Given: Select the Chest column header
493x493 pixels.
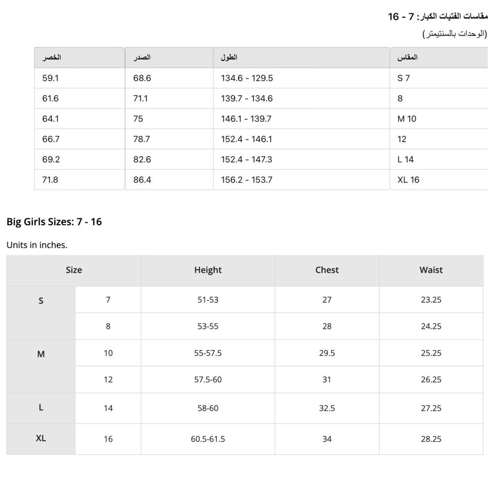Looking at the screenshot, I should point(327,270).
